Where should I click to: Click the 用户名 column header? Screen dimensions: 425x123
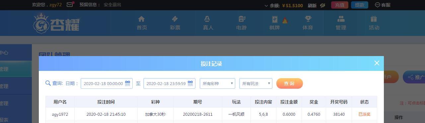pos(60,102)
